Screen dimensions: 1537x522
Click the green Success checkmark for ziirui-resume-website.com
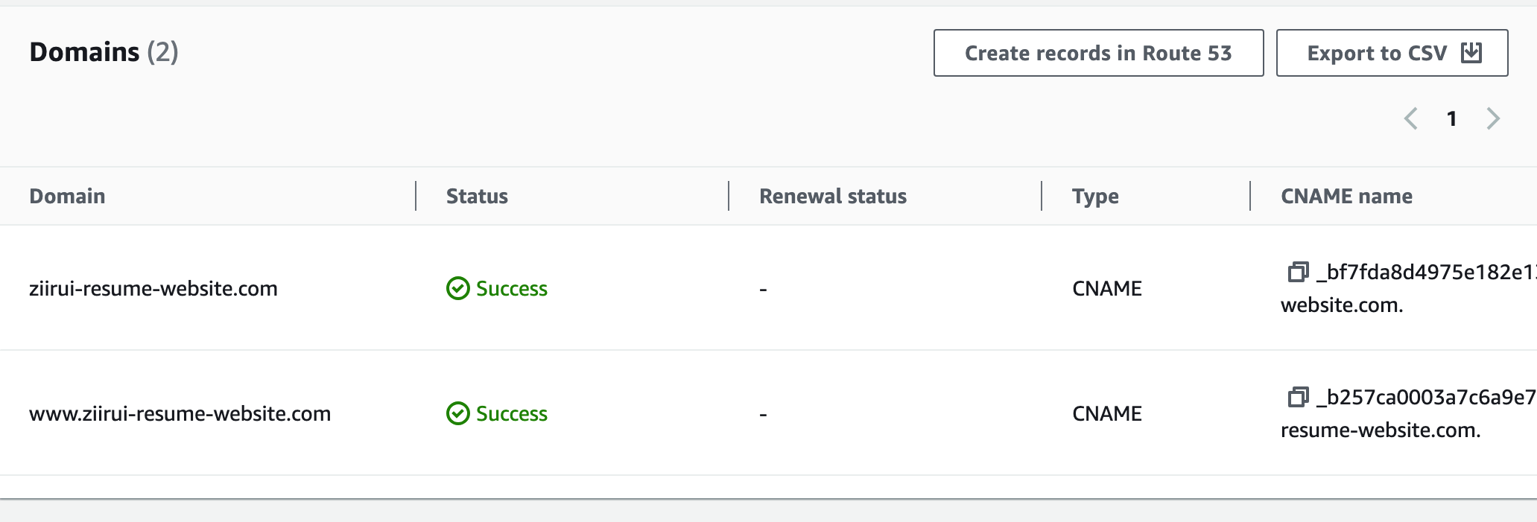(457, 288)
